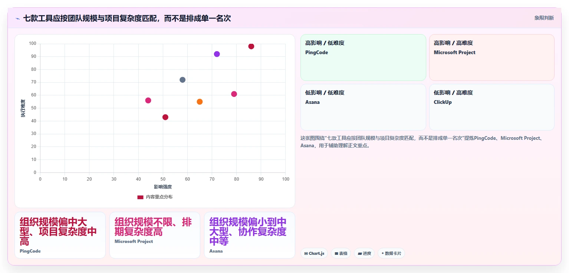Screen dimensions: 569x273
Task: Click Microsoft Project label in the bottom data card
Action: pos(134,241)
